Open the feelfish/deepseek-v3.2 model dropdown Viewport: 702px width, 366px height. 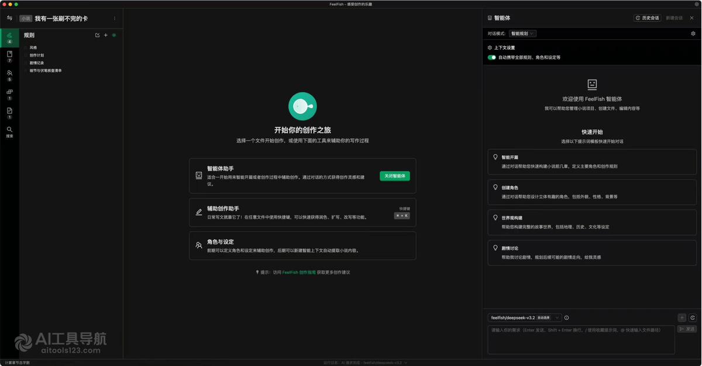(525, 318)
